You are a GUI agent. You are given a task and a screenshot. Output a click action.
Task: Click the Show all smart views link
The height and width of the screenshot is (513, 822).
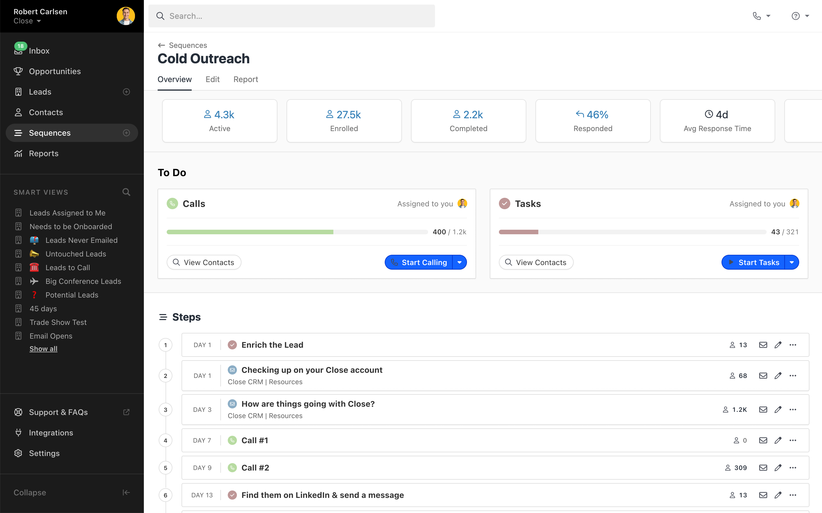pyautogui.click(x=43, y=349)
